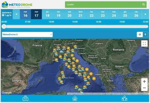Jump slider to 19:00 label
The height and width of the screenshot is (103, 150).
[x=122, y=22]
